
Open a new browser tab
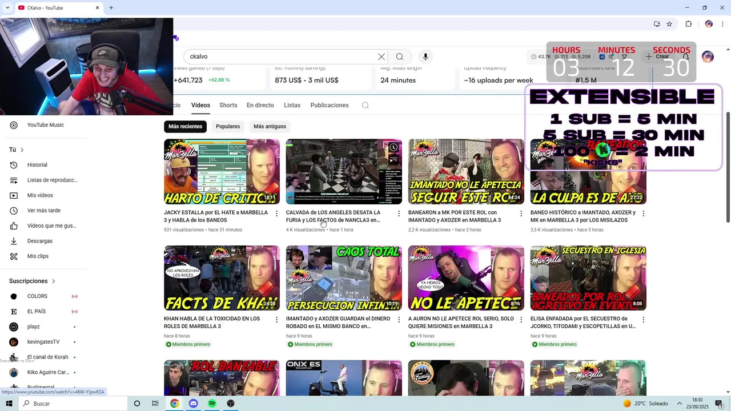pyautogui.click(x=111, y=7)
